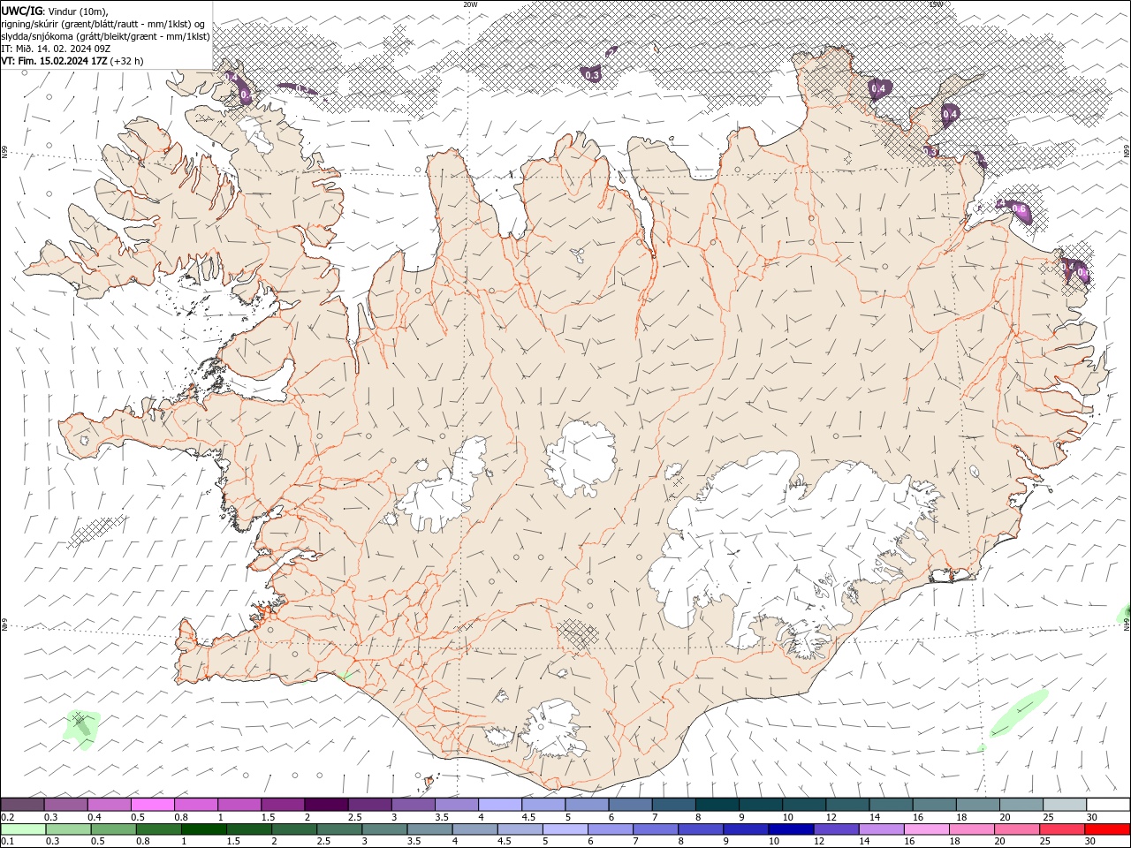The image size is (1131, 848).
Task: Click the round white Hofsjökull glacier in central Iceland
Action: click(x=581, y=458)
